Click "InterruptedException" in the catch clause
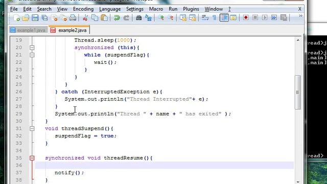Viewport: 327px width, 184px height. (117, 92)
